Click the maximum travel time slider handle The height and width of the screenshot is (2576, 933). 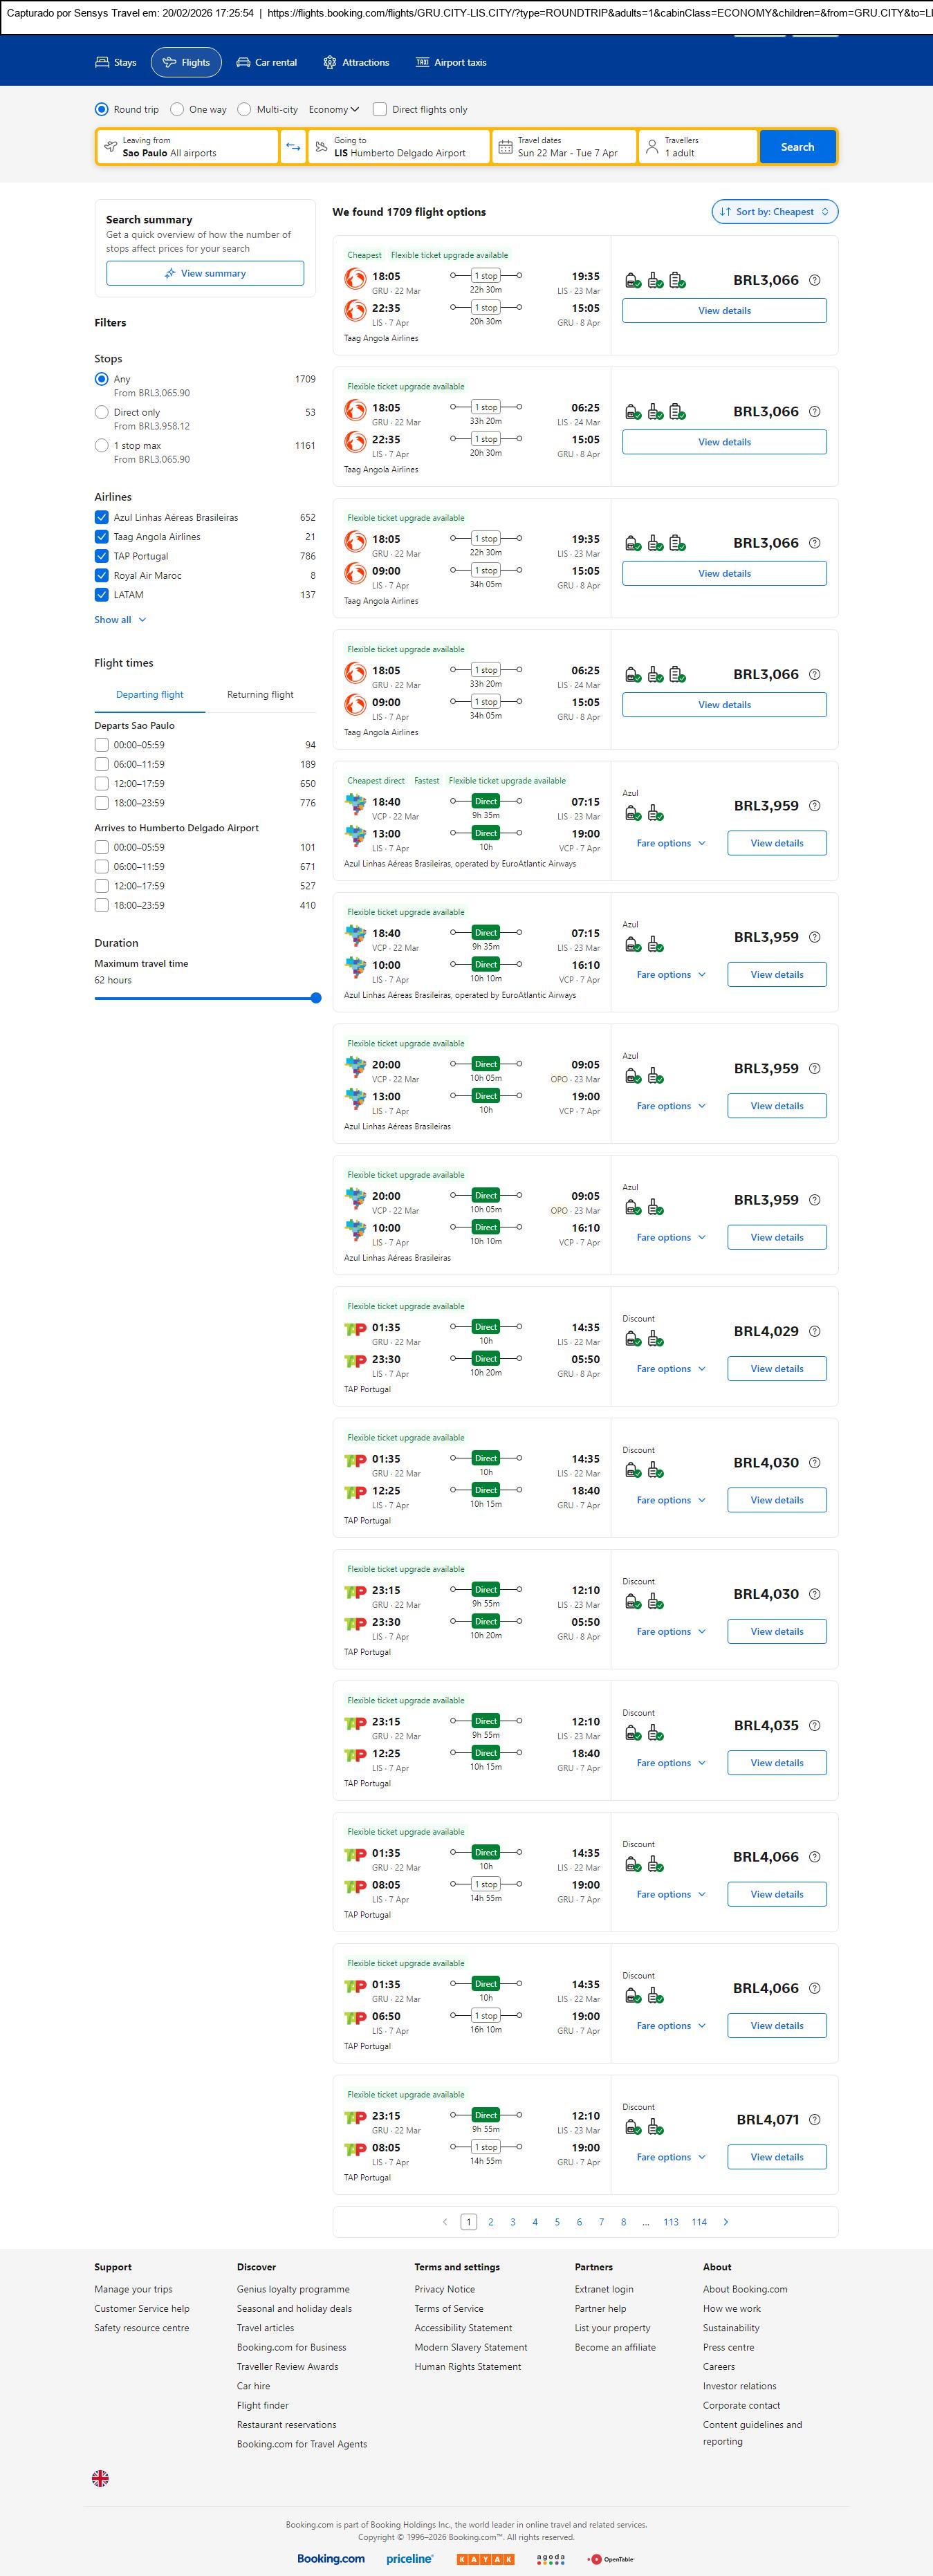(316, 997)
